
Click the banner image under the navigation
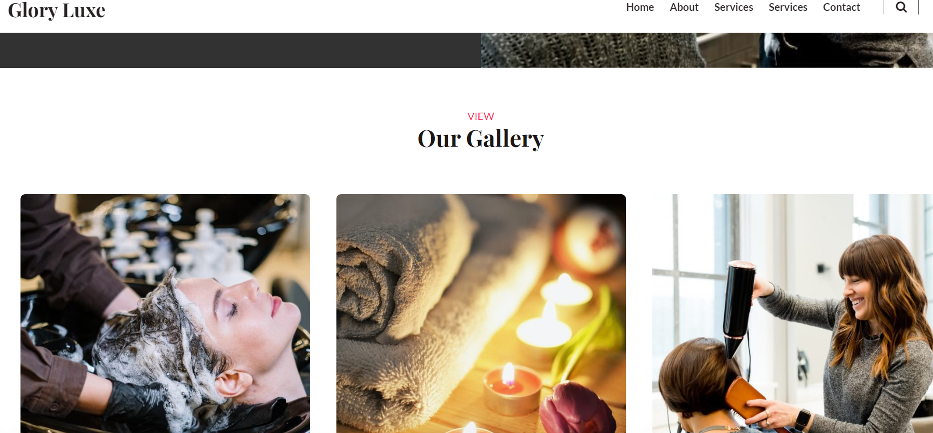pyautogui.click(x=707, y=50)
